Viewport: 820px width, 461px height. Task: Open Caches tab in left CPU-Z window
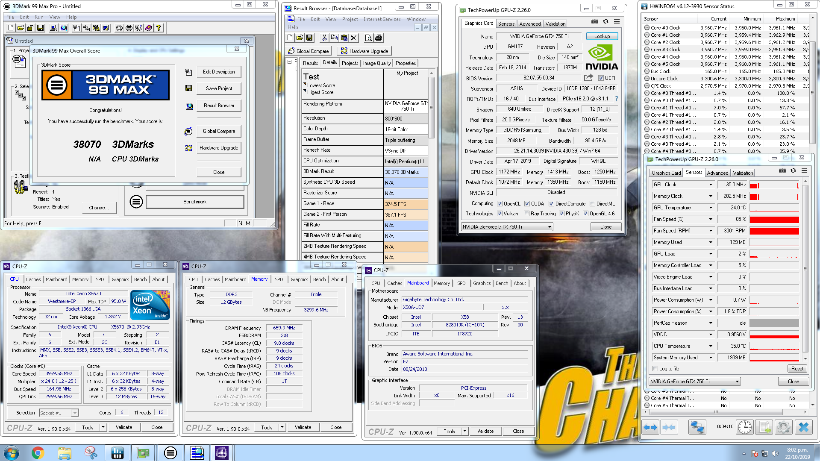coord(33,279)
